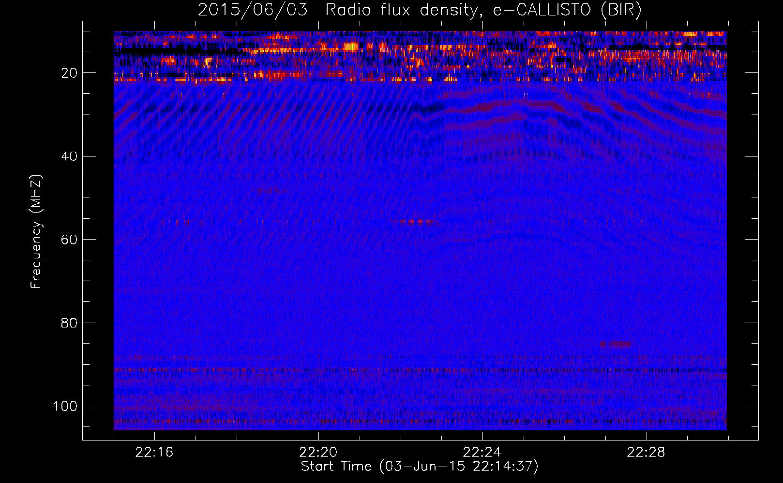The image size is (783, 483).
Task: Click the 100 MHz frequency tick label
Action: [x=65, y=406]
